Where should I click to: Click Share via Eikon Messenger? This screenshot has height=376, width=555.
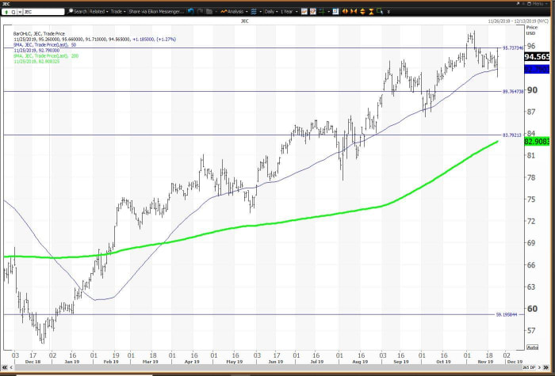[x=160, y=12]
